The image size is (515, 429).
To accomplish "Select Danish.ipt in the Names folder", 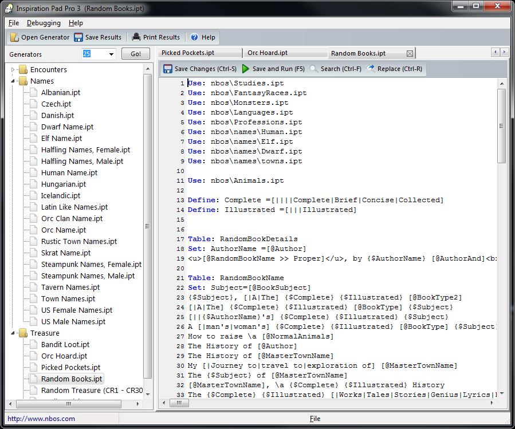I will pos(57,116).
